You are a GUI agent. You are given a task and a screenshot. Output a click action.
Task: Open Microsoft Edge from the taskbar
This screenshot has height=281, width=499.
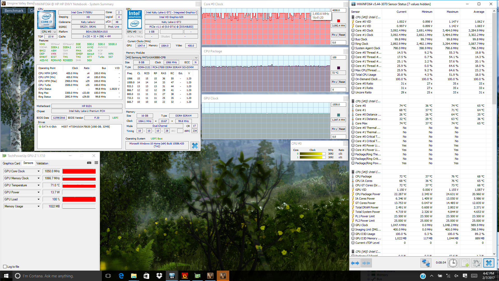coord(121,276)
